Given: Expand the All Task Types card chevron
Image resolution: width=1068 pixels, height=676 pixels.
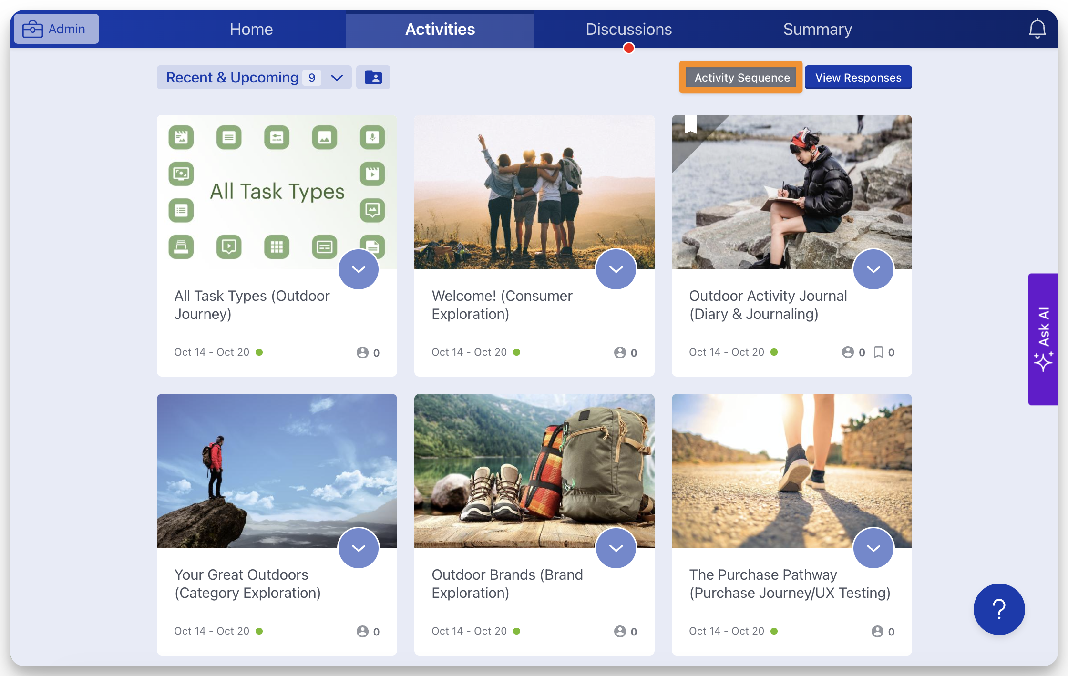Looking at the screenshot, I should click(x=359, y=269).
